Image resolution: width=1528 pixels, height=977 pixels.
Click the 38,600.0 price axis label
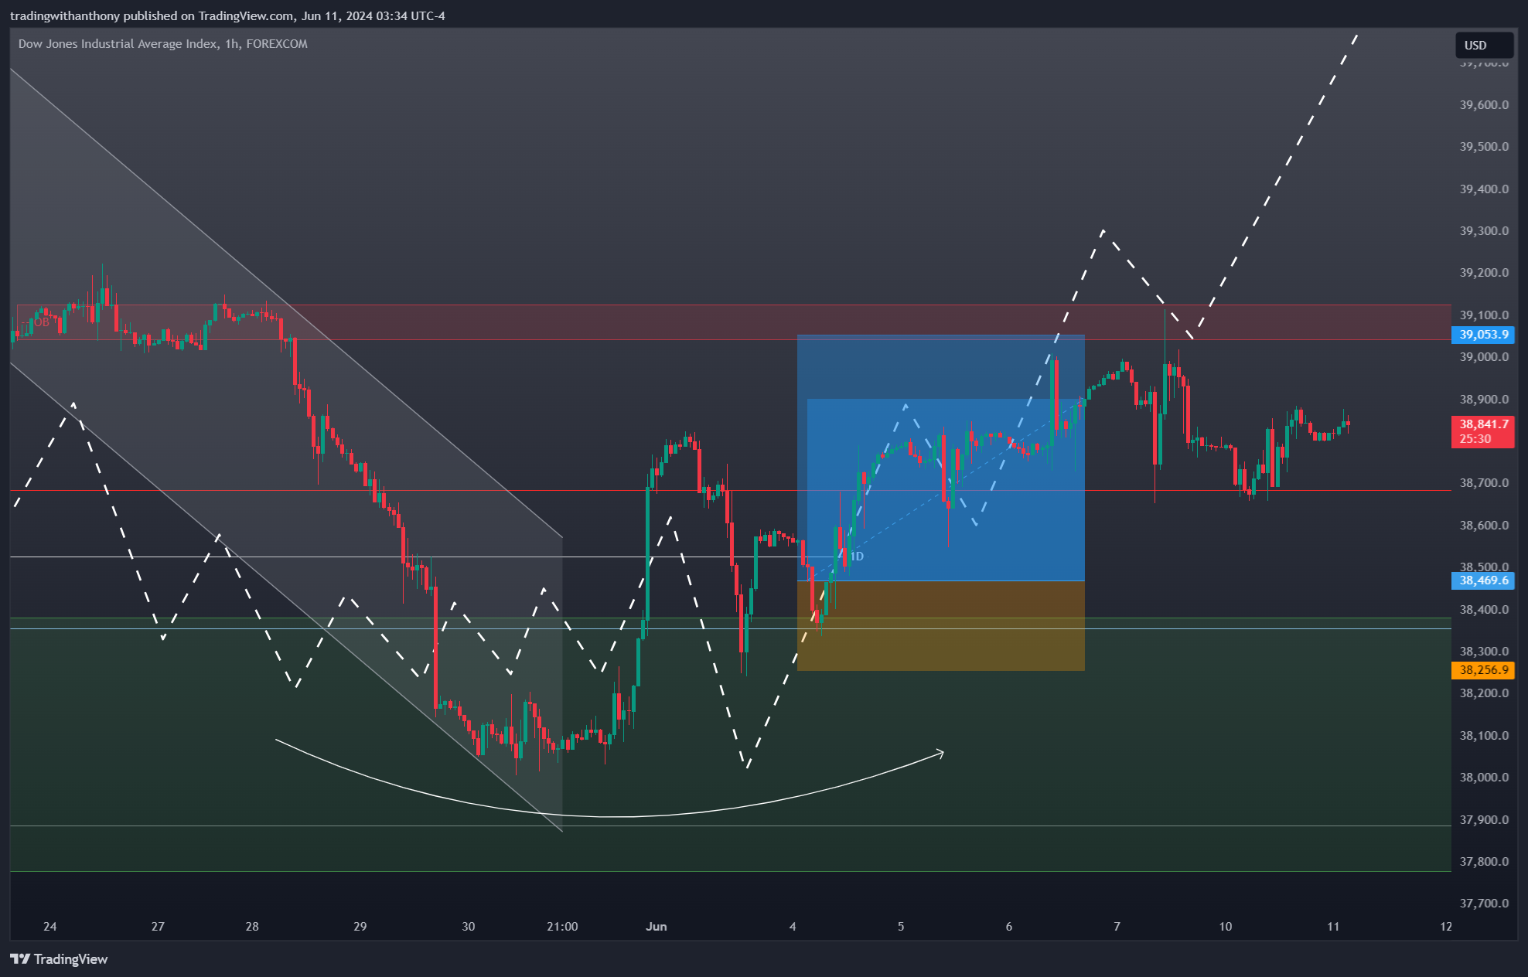(x=1484, y=526)
